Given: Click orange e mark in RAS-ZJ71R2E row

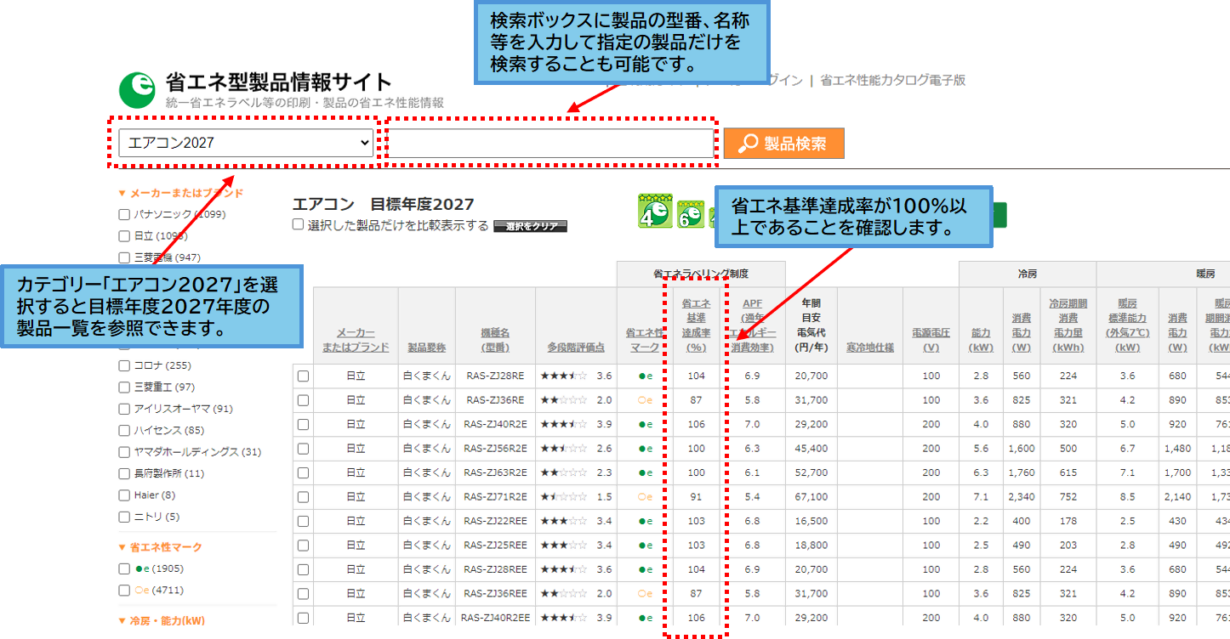Looking at the screenshot, I should (x=645, y=497).
